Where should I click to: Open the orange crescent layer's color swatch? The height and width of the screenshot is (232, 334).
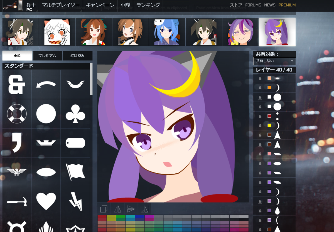[269, 88]
